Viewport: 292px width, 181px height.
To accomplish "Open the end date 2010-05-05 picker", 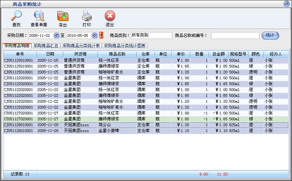I will click(94, 36).
